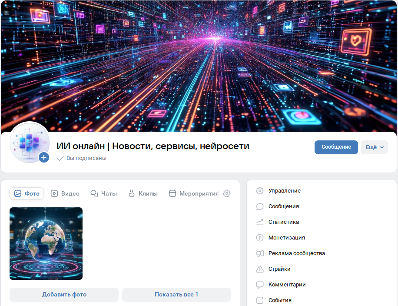
Task: Click the События events icon
Action: tap(260, 300)
